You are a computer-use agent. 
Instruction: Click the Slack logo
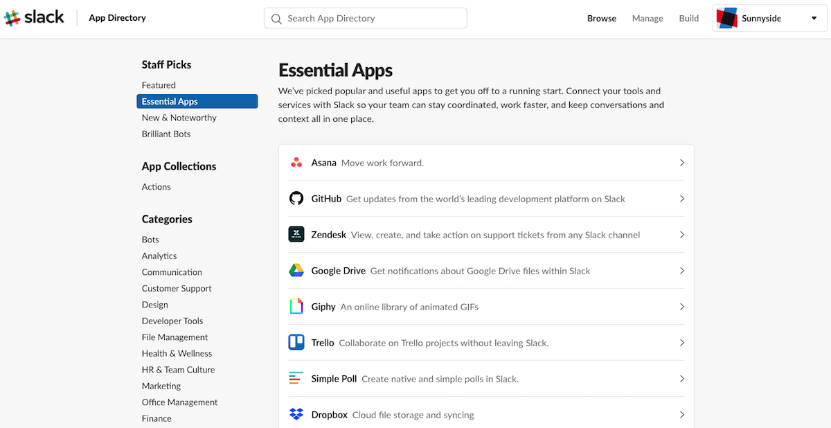34,18
